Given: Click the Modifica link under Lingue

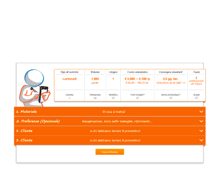Looking at the screenshot, I should coord(113,95).
